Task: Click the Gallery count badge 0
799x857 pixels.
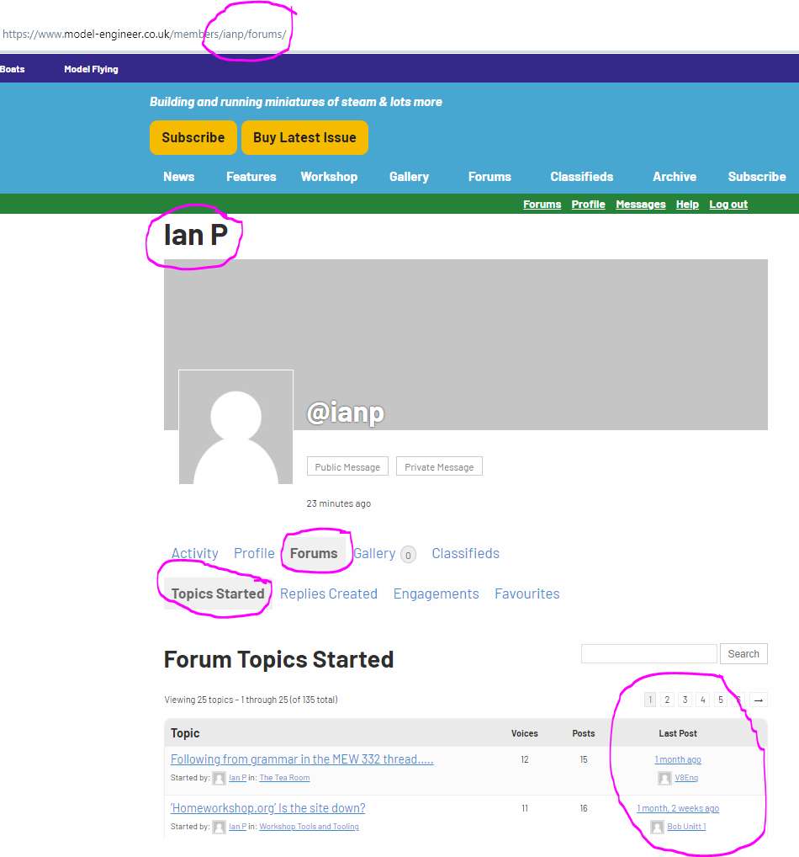Action: coord(408,555)
